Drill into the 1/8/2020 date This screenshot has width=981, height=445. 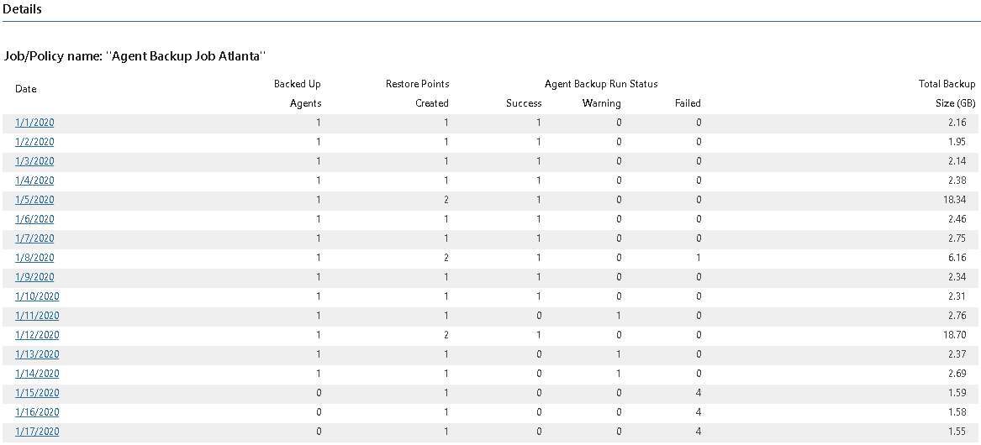tap(34, 258)
